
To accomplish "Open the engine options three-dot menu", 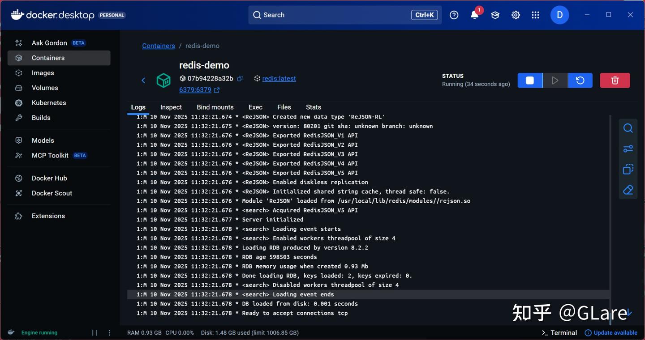I will pos(110,333).
